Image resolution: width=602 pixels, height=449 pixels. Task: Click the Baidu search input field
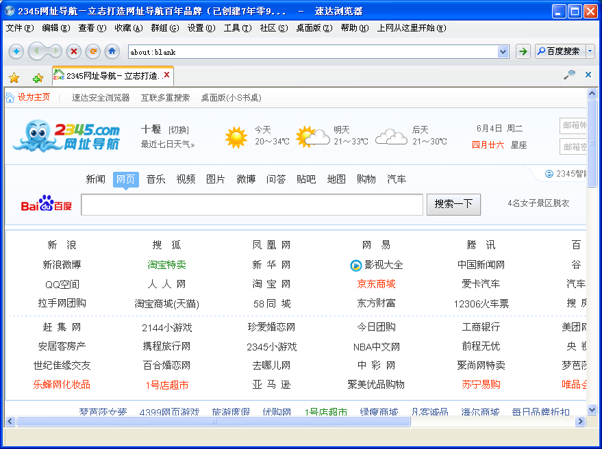click(252, 205)
